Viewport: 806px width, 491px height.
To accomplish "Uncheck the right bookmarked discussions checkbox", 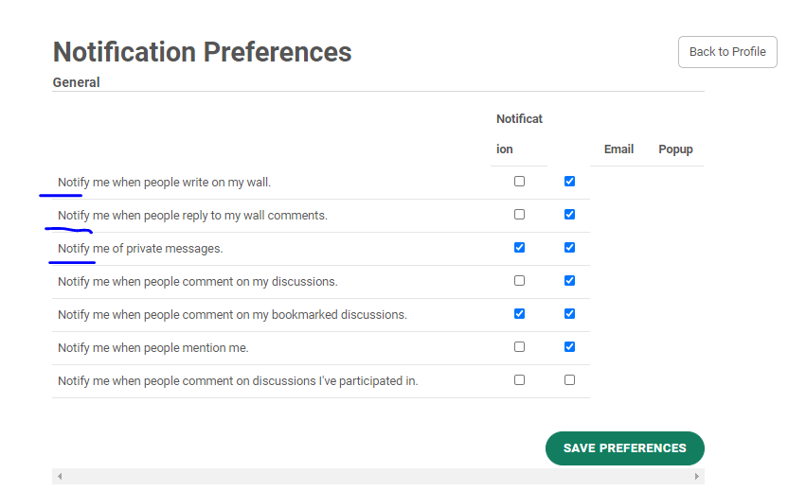I will 569,314.
